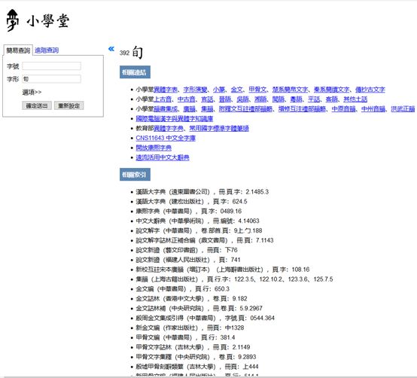The height and width of the screenshot is (378, 417).
Task: Open the 湘語 link
Action: pyautogui.click(x=260, y=99)
